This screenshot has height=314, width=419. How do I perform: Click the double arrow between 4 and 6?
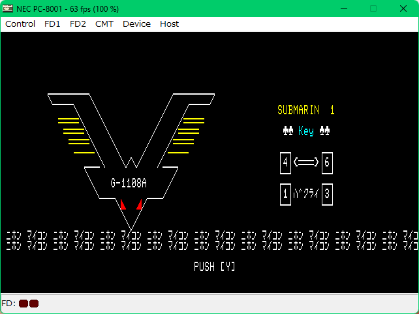tap(306, 162)
